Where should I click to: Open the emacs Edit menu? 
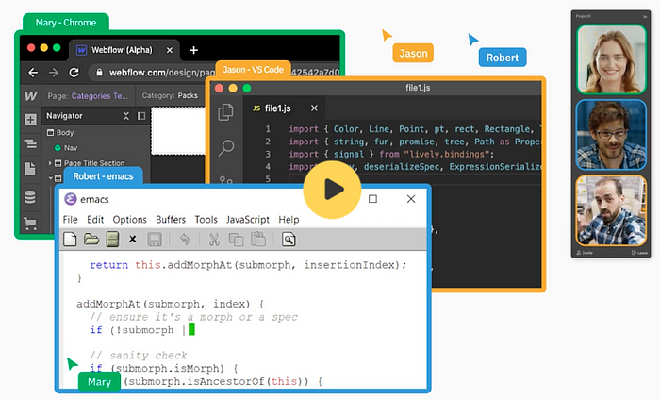click(95, 220)
